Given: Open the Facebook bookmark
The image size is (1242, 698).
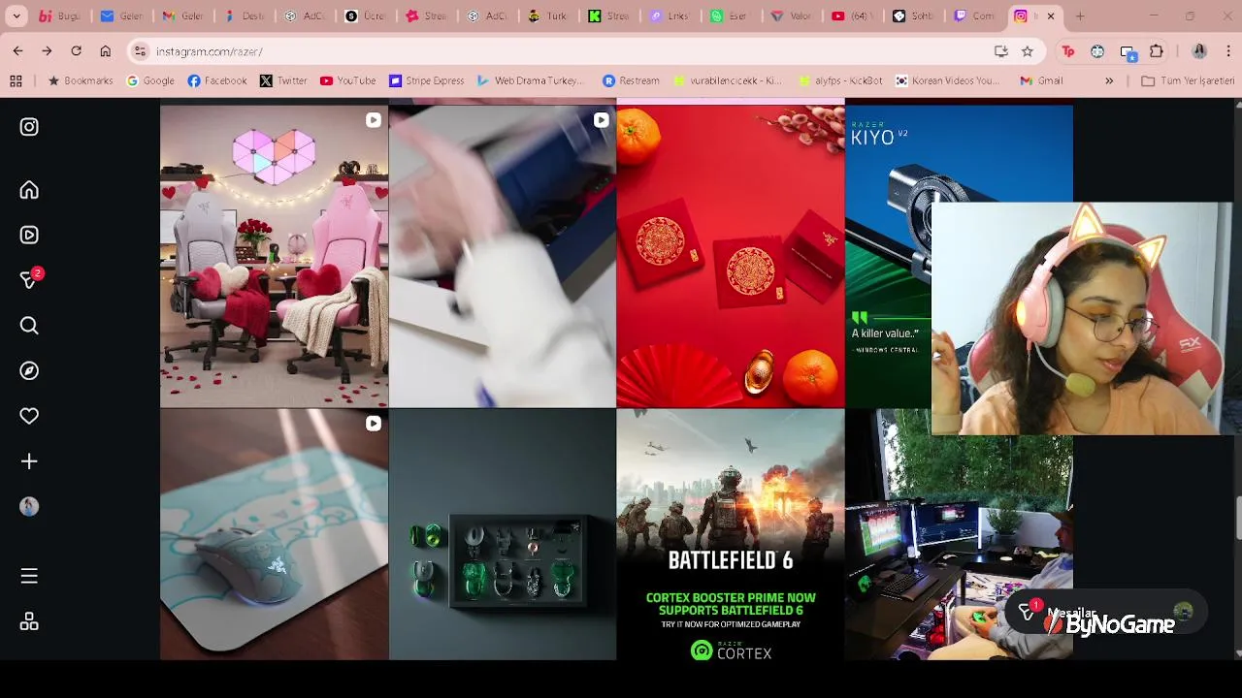Looking at the screenshot, I should coord(217,81).
